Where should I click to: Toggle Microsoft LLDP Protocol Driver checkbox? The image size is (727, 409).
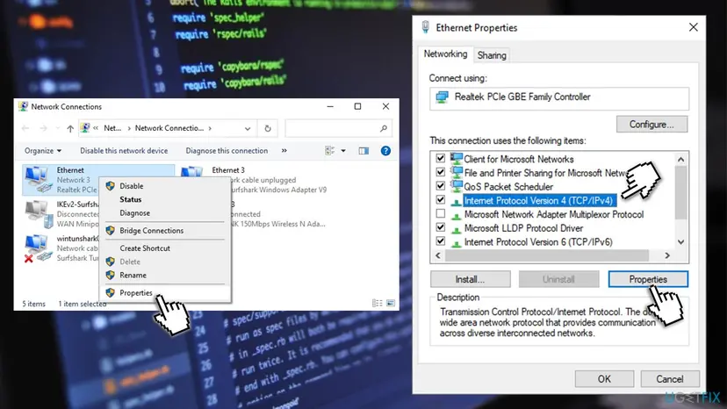441,227
